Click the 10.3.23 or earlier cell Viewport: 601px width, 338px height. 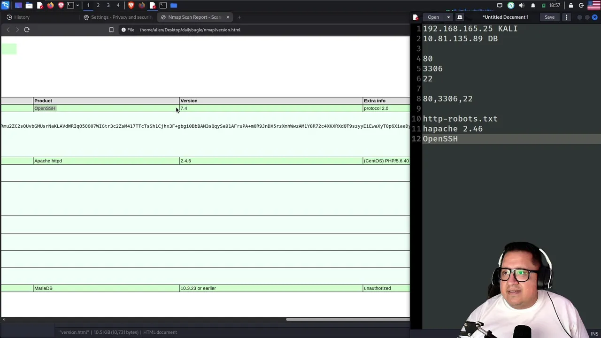[x=271, y=288]
